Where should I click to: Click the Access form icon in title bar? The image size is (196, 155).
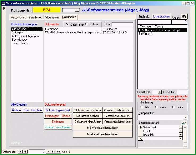click(x=3, y=3)
